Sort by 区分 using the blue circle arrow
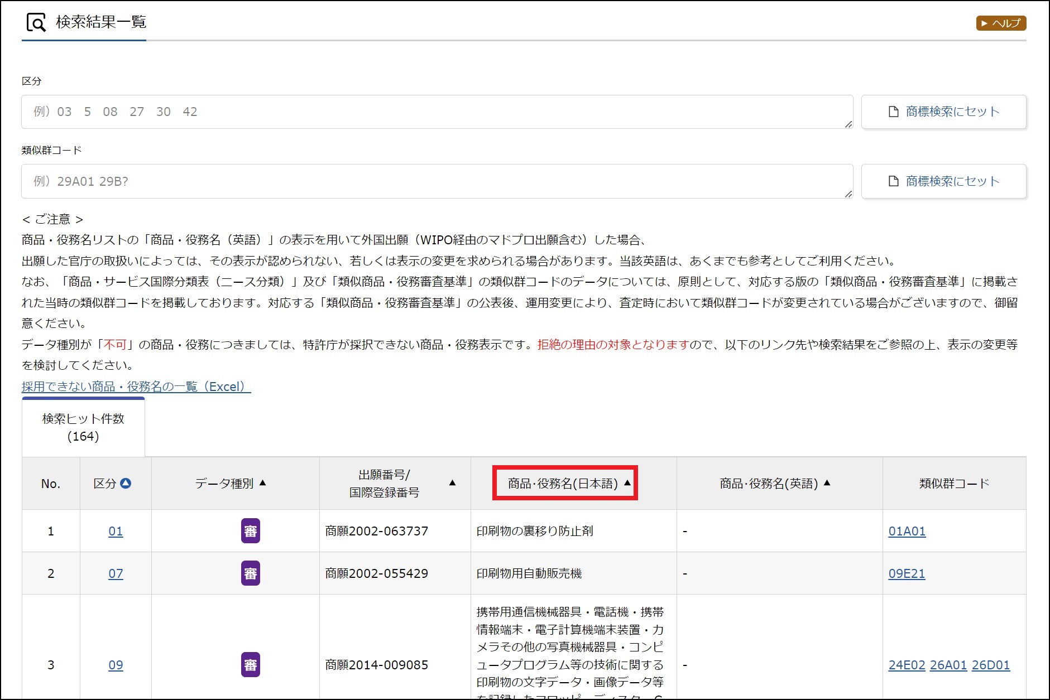 (126, 484)
